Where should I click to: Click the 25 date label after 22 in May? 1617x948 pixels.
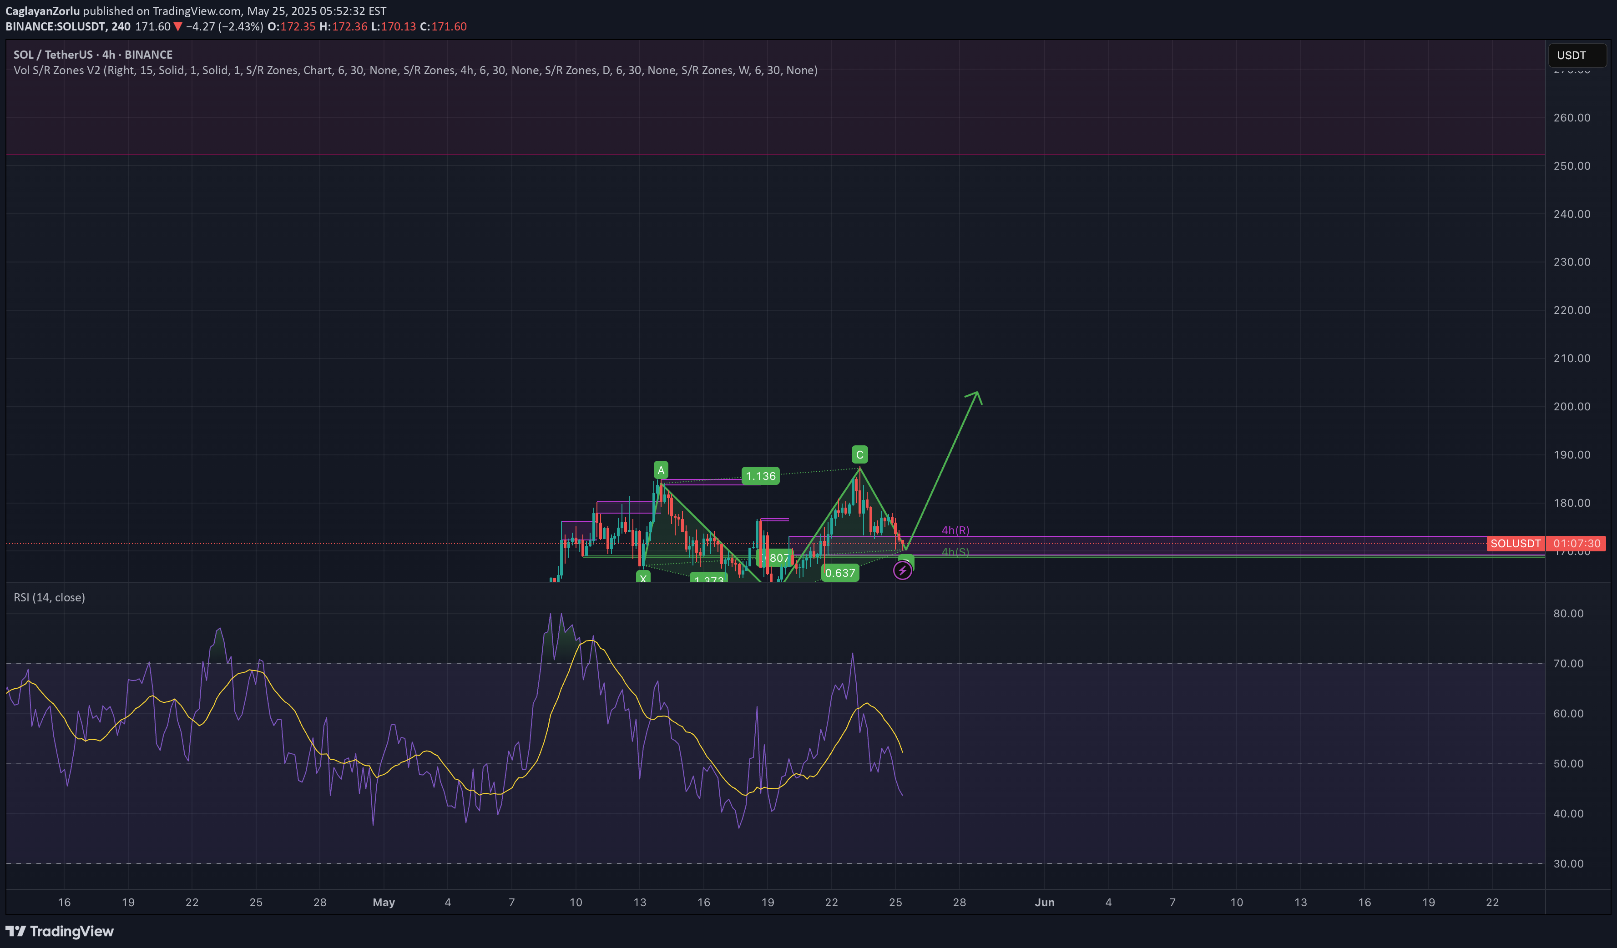tap(895, 903)
